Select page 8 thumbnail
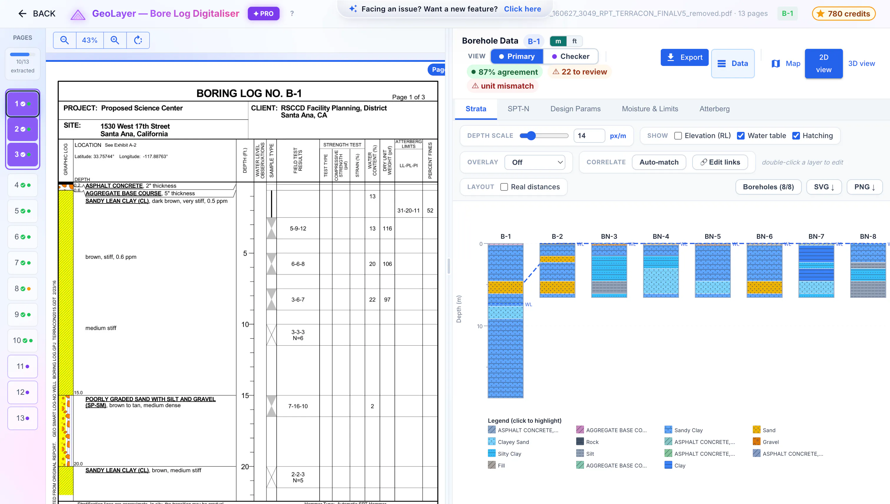Screen dimensions: 890x504 pyautogui.click(x=22, y=288)
